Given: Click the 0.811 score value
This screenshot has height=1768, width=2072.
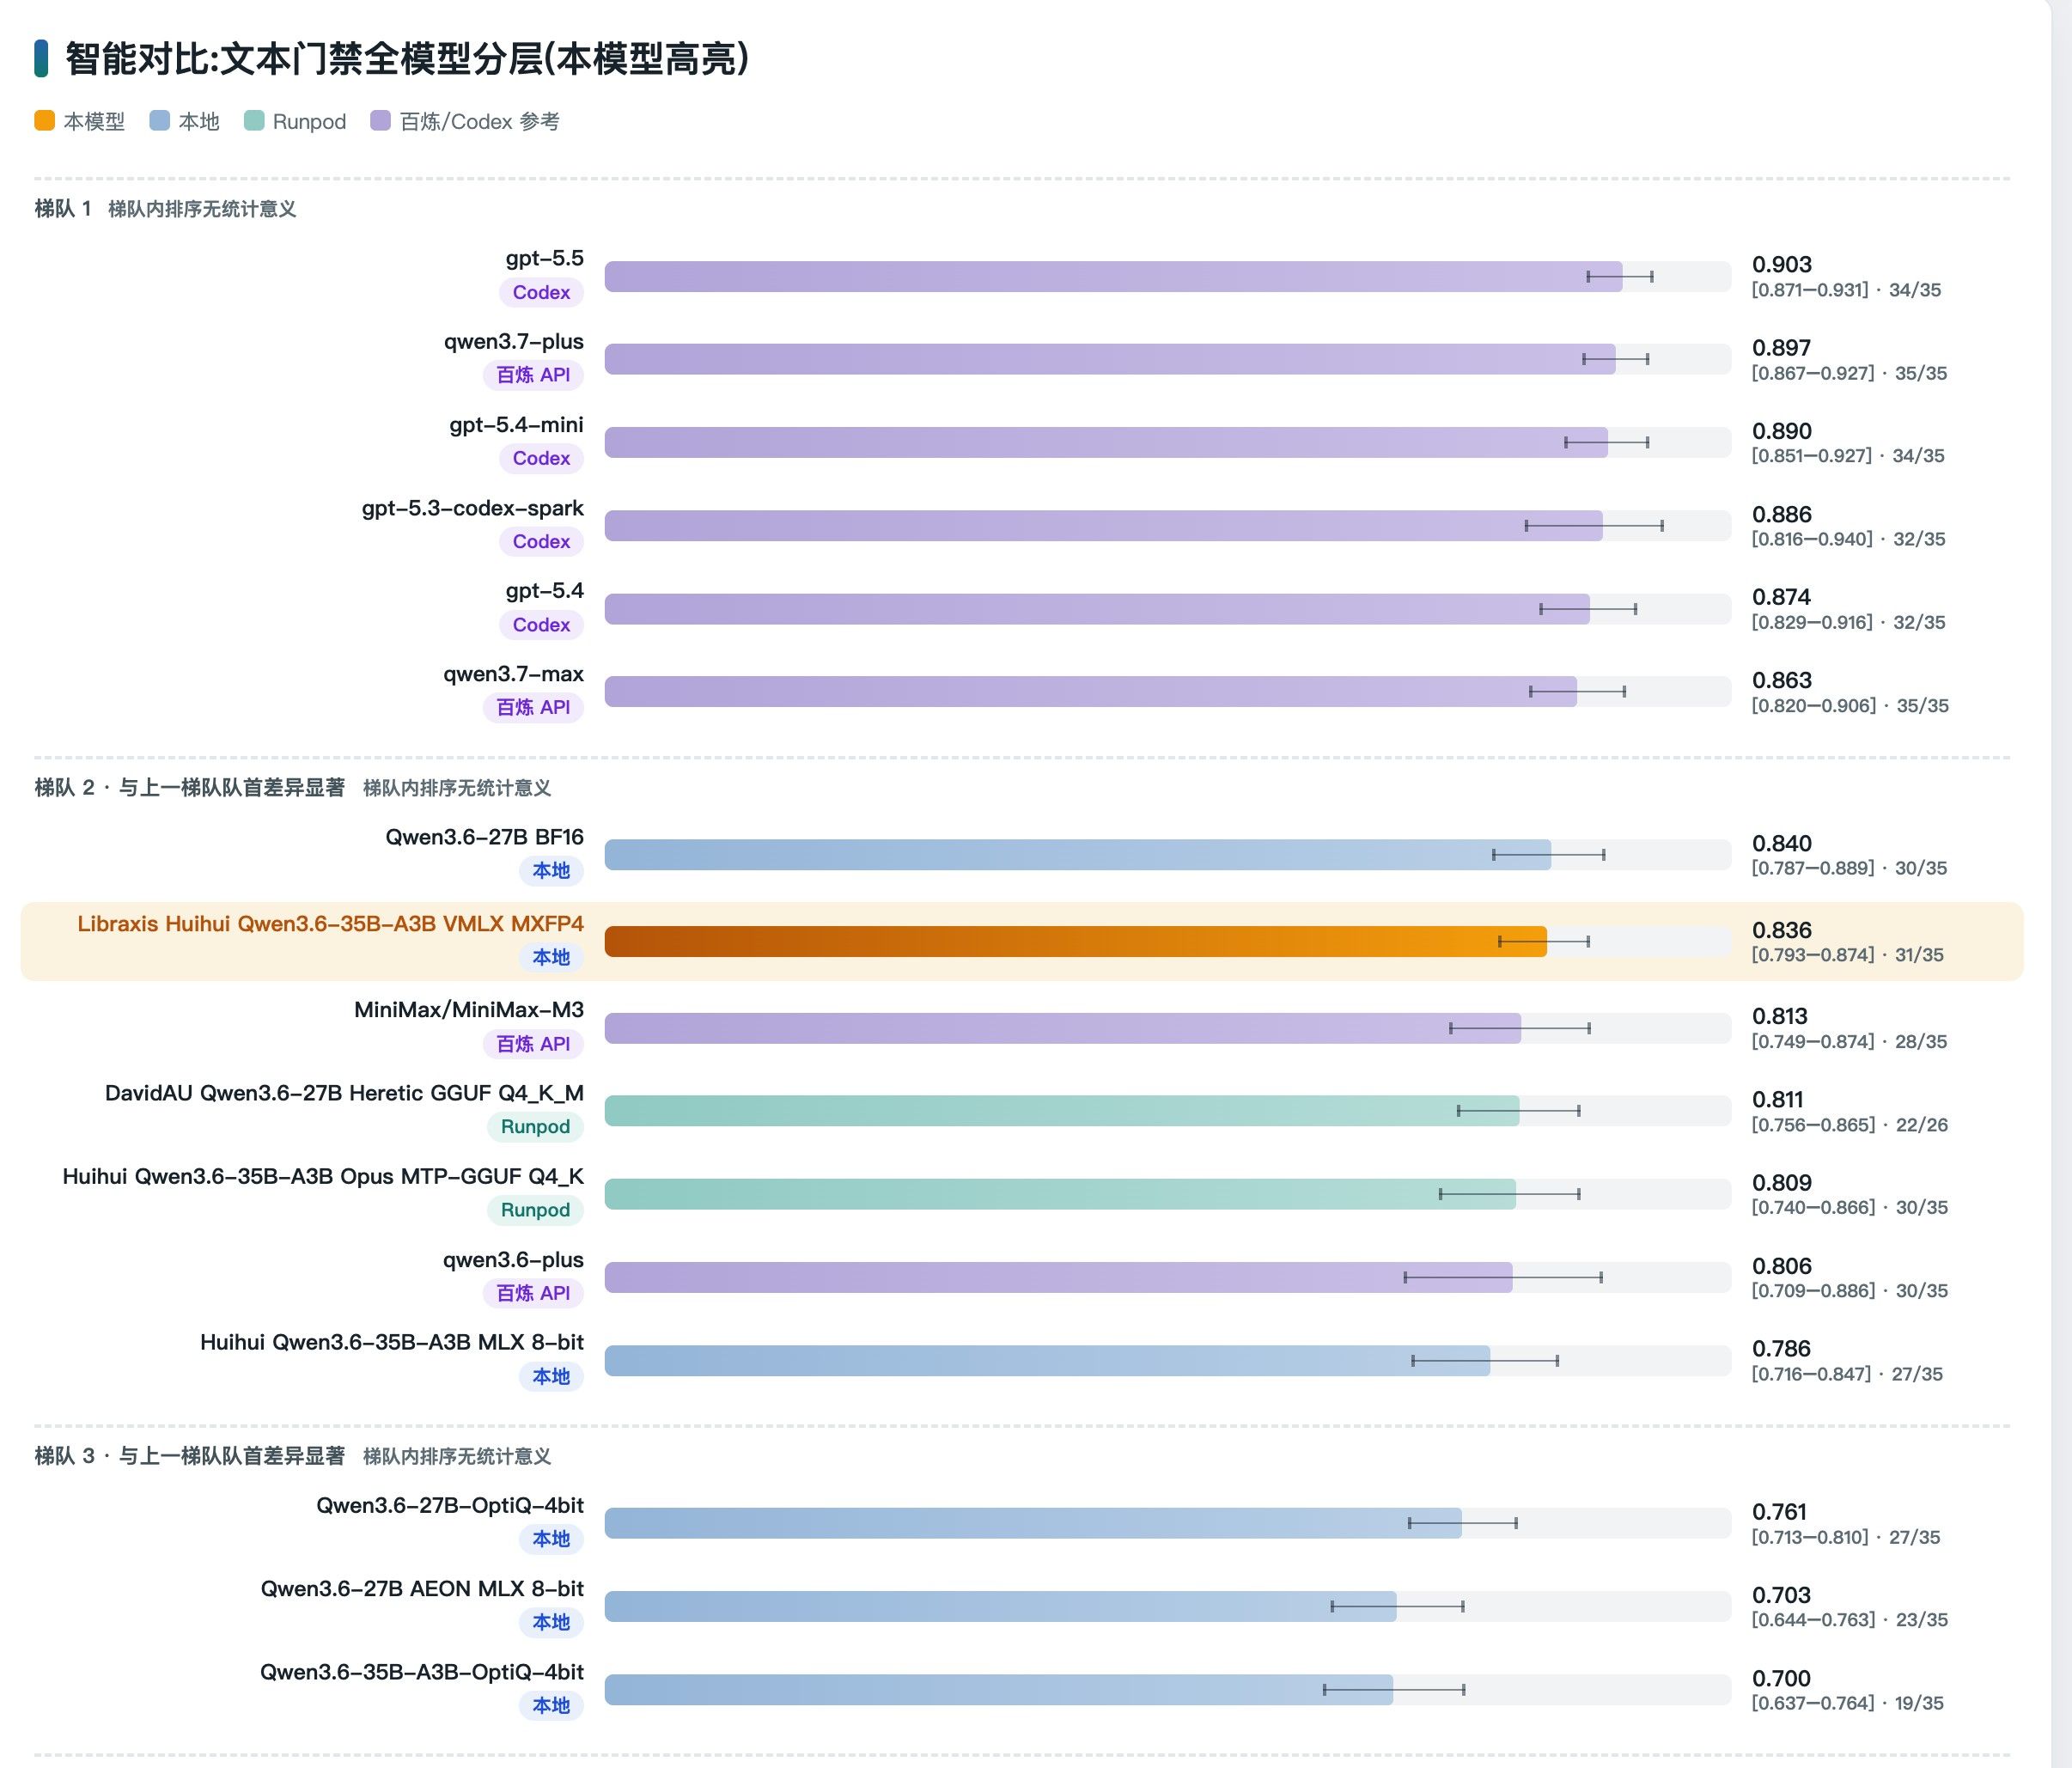Looking at the screenshot, I should [1779, 1099].
